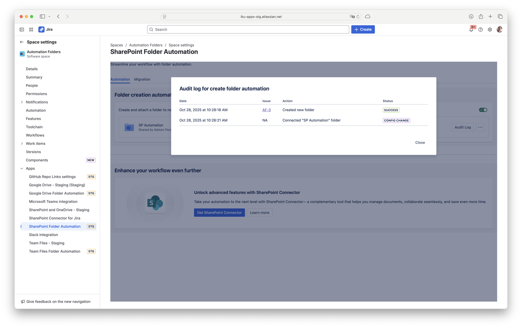This screenshot has height=328, width=522.
Task: Close the audit log dialog
Action: [420, 142]
